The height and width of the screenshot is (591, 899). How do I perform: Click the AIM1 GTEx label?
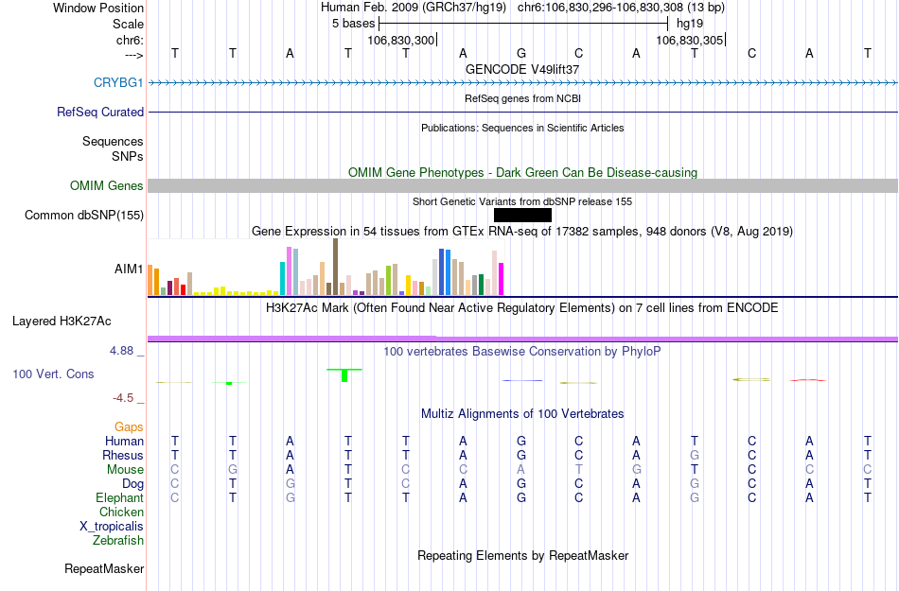click(129, 269)
